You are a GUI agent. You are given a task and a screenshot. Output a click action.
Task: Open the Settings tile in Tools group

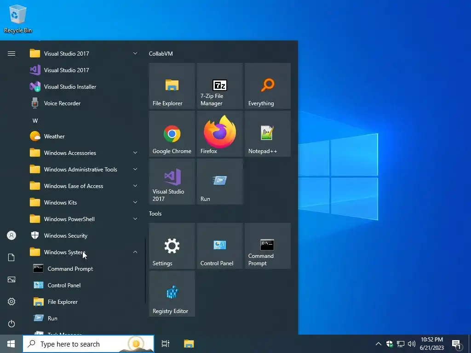click(x=172, y=246)
